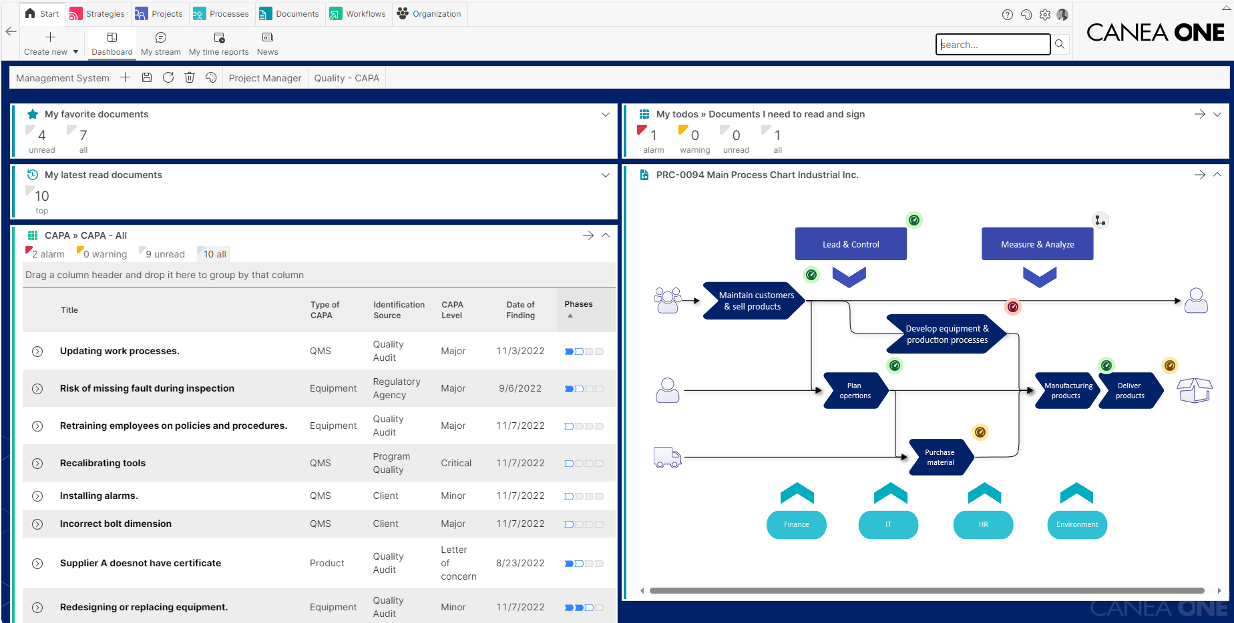Switch to the Processes tab

coord(221,14)
